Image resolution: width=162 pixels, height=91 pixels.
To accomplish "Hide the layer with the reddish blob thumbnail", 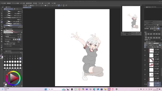I will (x=145, y=65).
